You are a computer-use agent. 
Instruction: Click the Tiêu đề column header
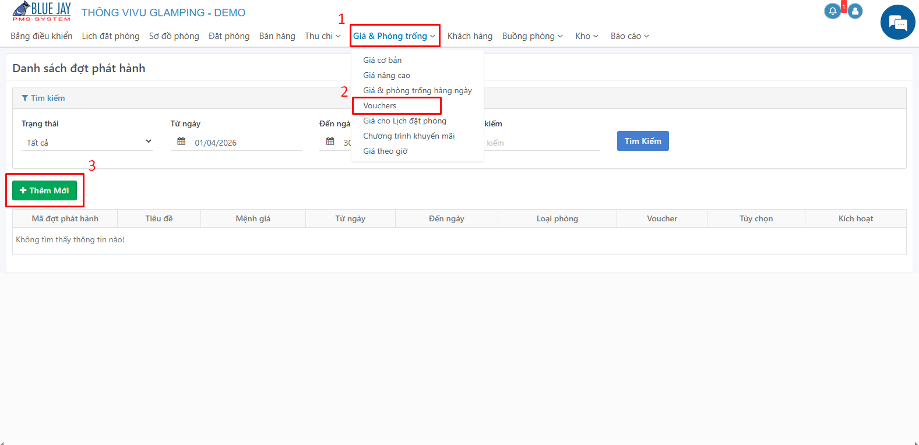pyautogui.click(x=159, y=218)
